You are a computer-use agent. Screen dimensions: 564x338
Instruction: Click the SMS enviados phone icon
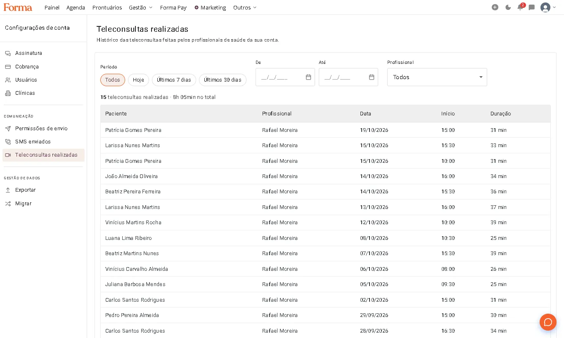(x=8, y=142)
